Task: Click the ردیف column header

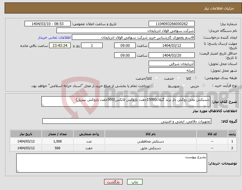Action: click(232, 134)
